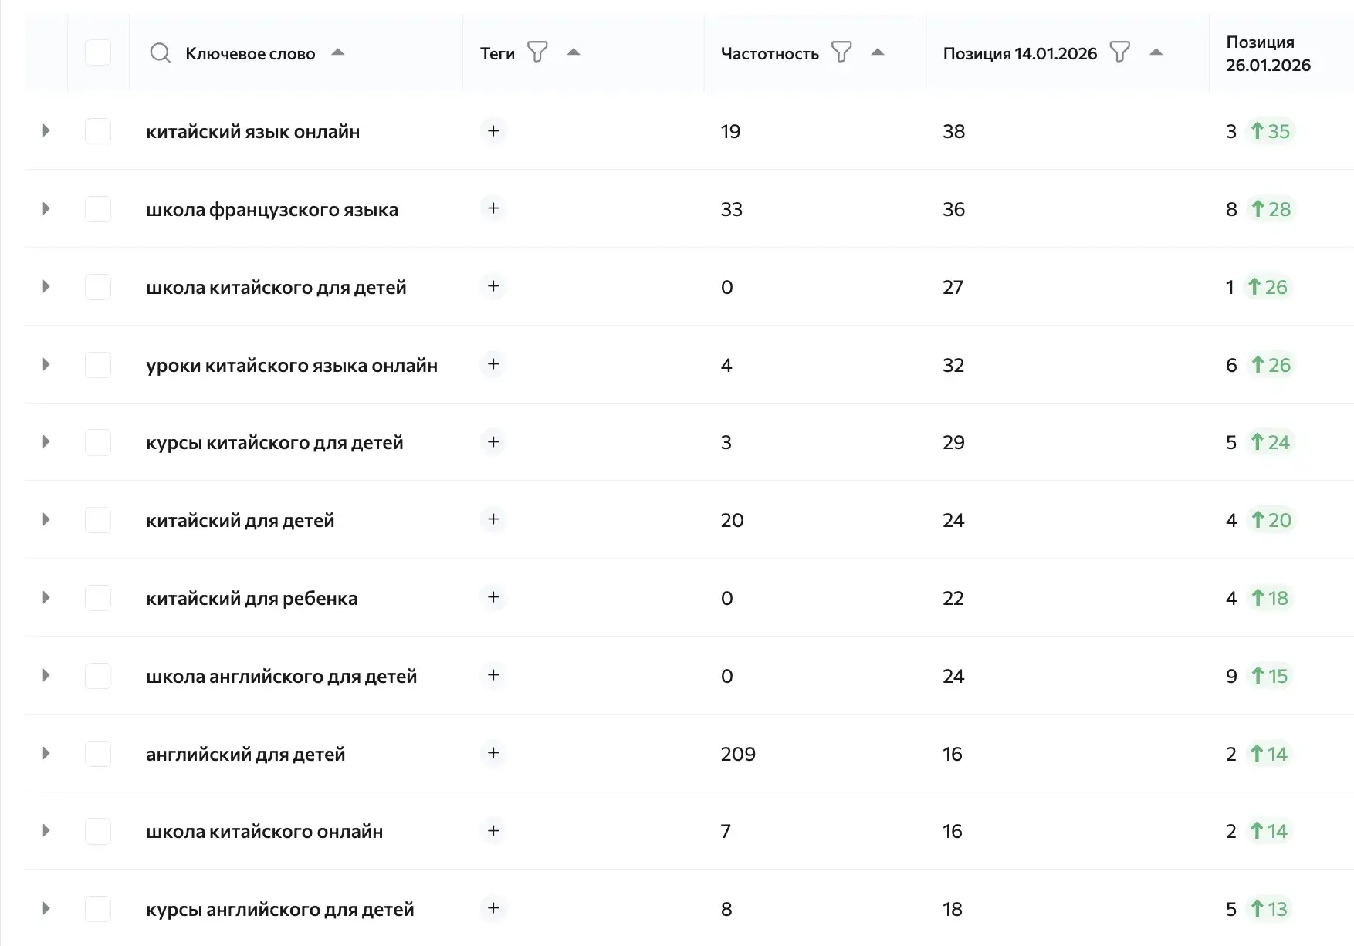Add tag to 'китайский язык онлайн' row
Viewport: 1354px width, 946px height.
click(493, 131)
